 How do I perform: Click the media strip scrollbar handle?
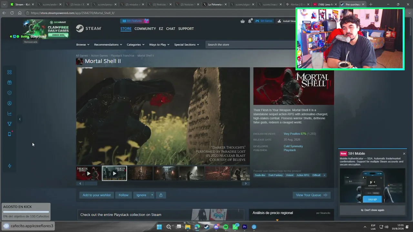[x=91, y=183]
